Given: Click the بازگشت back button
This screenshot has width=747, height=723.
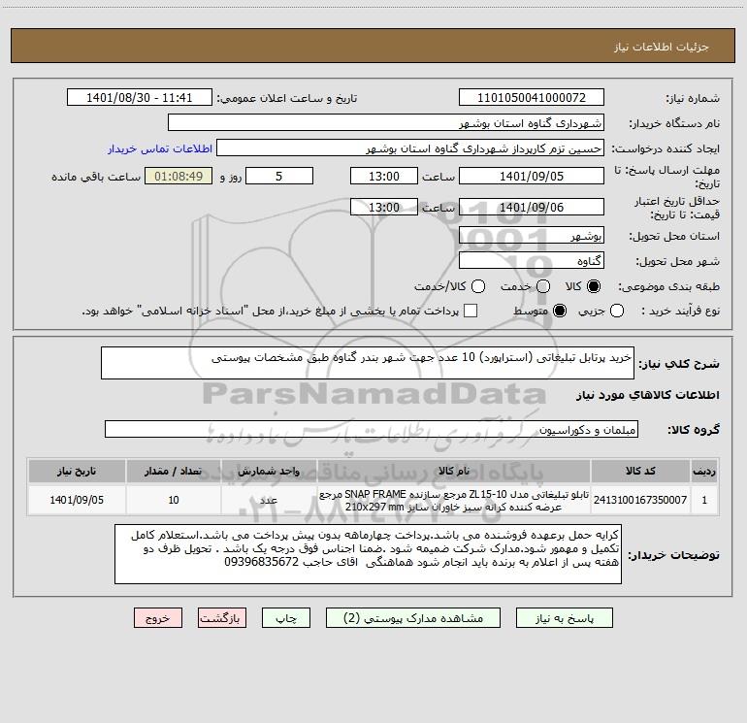Looking at the screenshot, I should pos(222,618).
